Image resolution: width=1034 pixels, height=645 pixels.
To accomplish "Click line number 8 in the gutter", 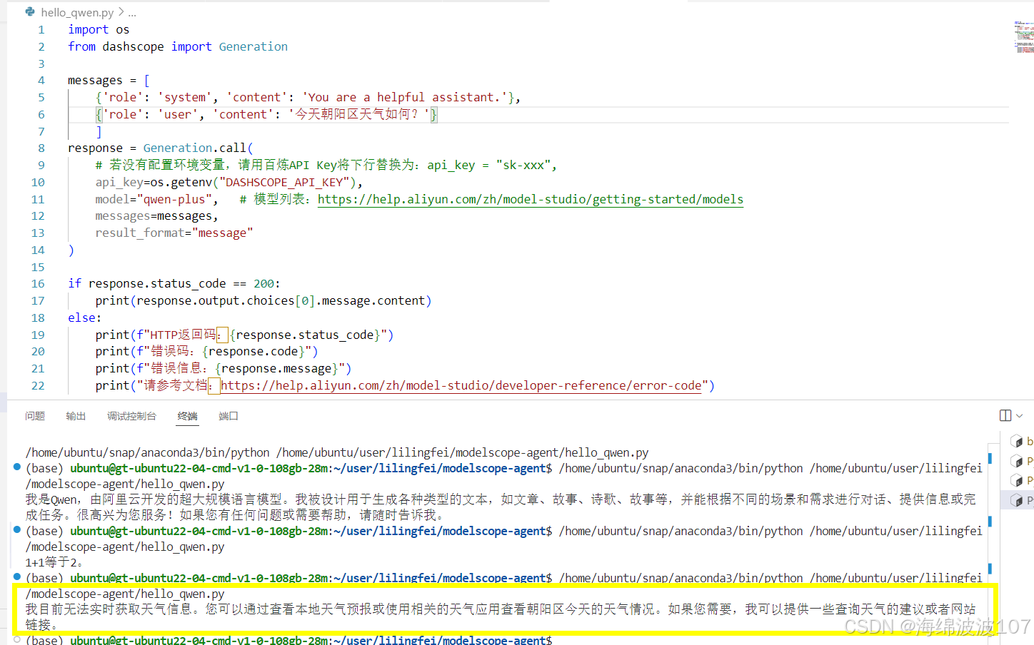I will pos(41,148).
